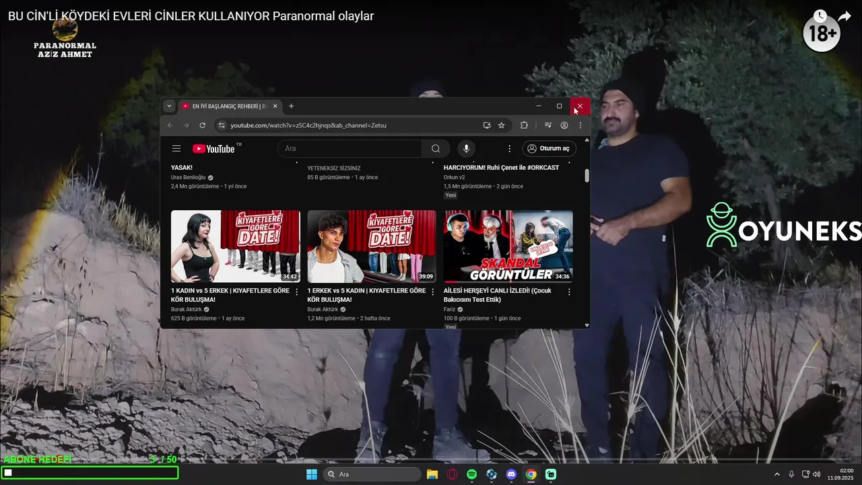Open SKANDAL GÖRÜNTÜLER video thumbnail
The image size is (862, 485).
tap(508, 247)
